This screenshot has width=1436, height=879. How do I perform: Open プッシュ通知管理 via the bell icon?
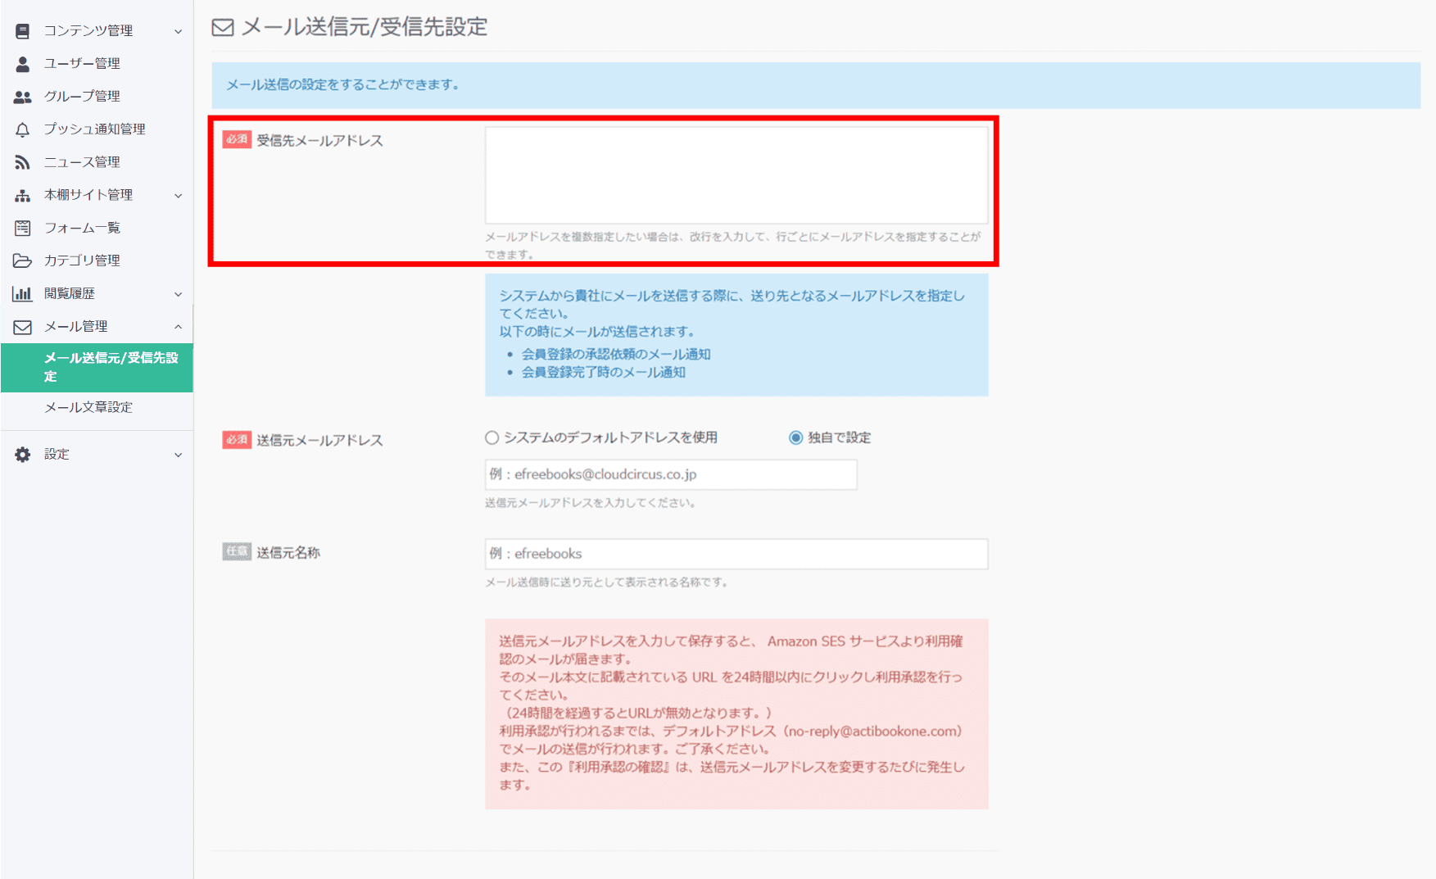20,129
